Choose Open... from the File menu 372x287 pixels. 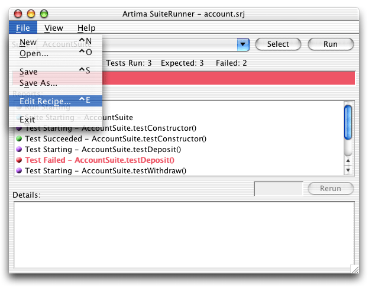point(56,53)
